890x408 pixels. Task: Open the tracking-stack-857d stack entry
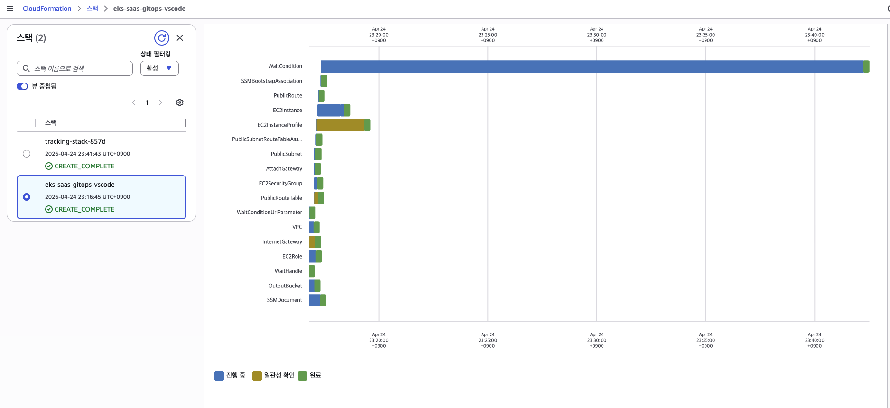point(75,141)
